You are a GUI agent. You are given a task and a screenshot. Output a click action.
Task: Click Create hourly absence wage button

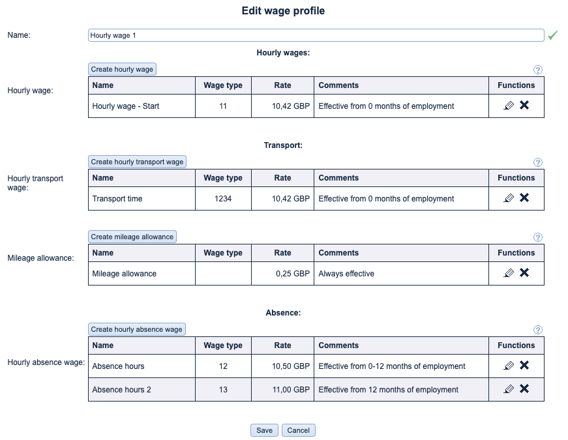[x=137, y=330]
